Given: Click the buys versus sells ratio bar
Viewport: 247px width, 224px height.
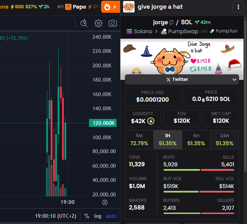Looking at the screenshot, I should click(199, 170).
